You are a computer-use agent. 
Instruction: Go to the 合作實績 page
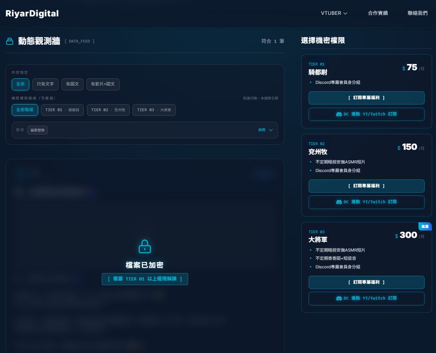(378, 13)
